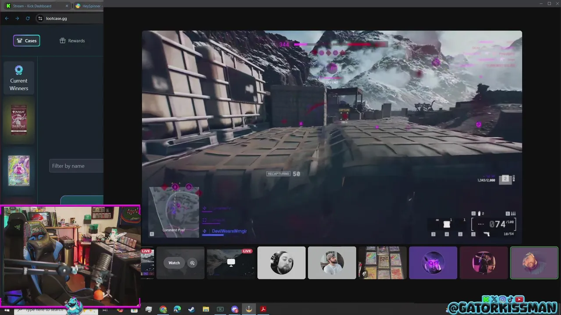Open the screen-share tile with monitor icon
Viewport: 561px width, 315px height.
click(x=231, y=262)
